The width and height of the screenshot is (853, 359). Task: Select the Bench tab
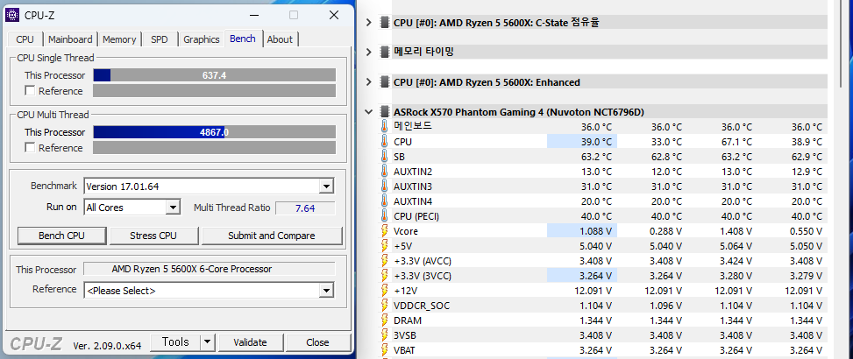[243, 39]
